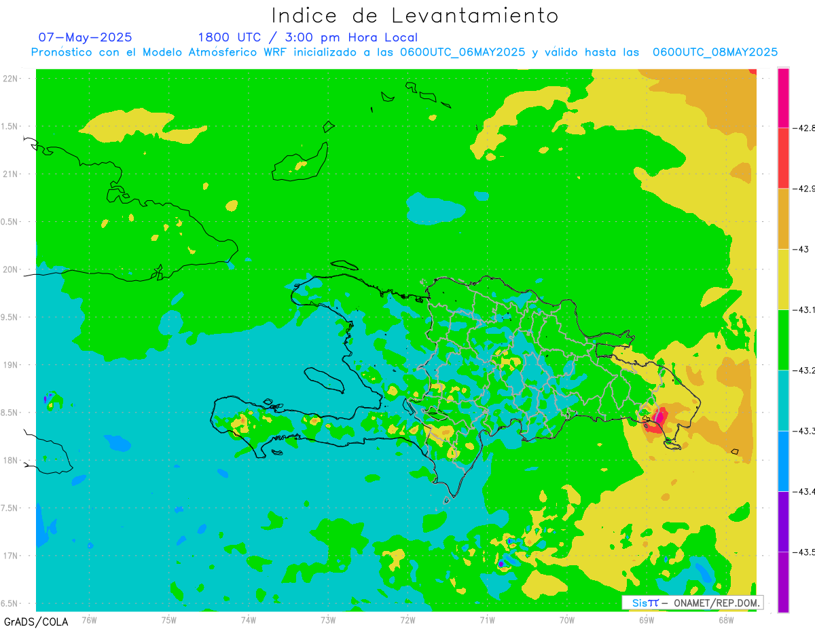
Task: Click the longitude label '72W'
Action: pos(407,620)
